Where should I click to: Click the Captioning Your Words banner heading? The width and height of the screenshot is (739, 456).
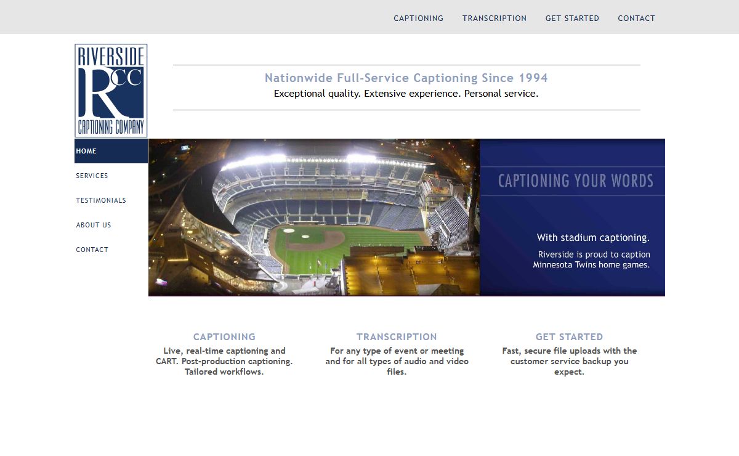tap(575, 181)
